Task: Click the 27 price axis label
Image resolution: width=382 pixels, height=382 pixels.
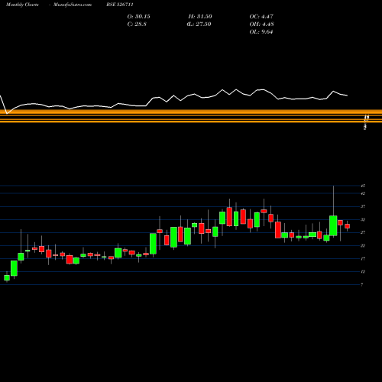Action: point(363,232)
